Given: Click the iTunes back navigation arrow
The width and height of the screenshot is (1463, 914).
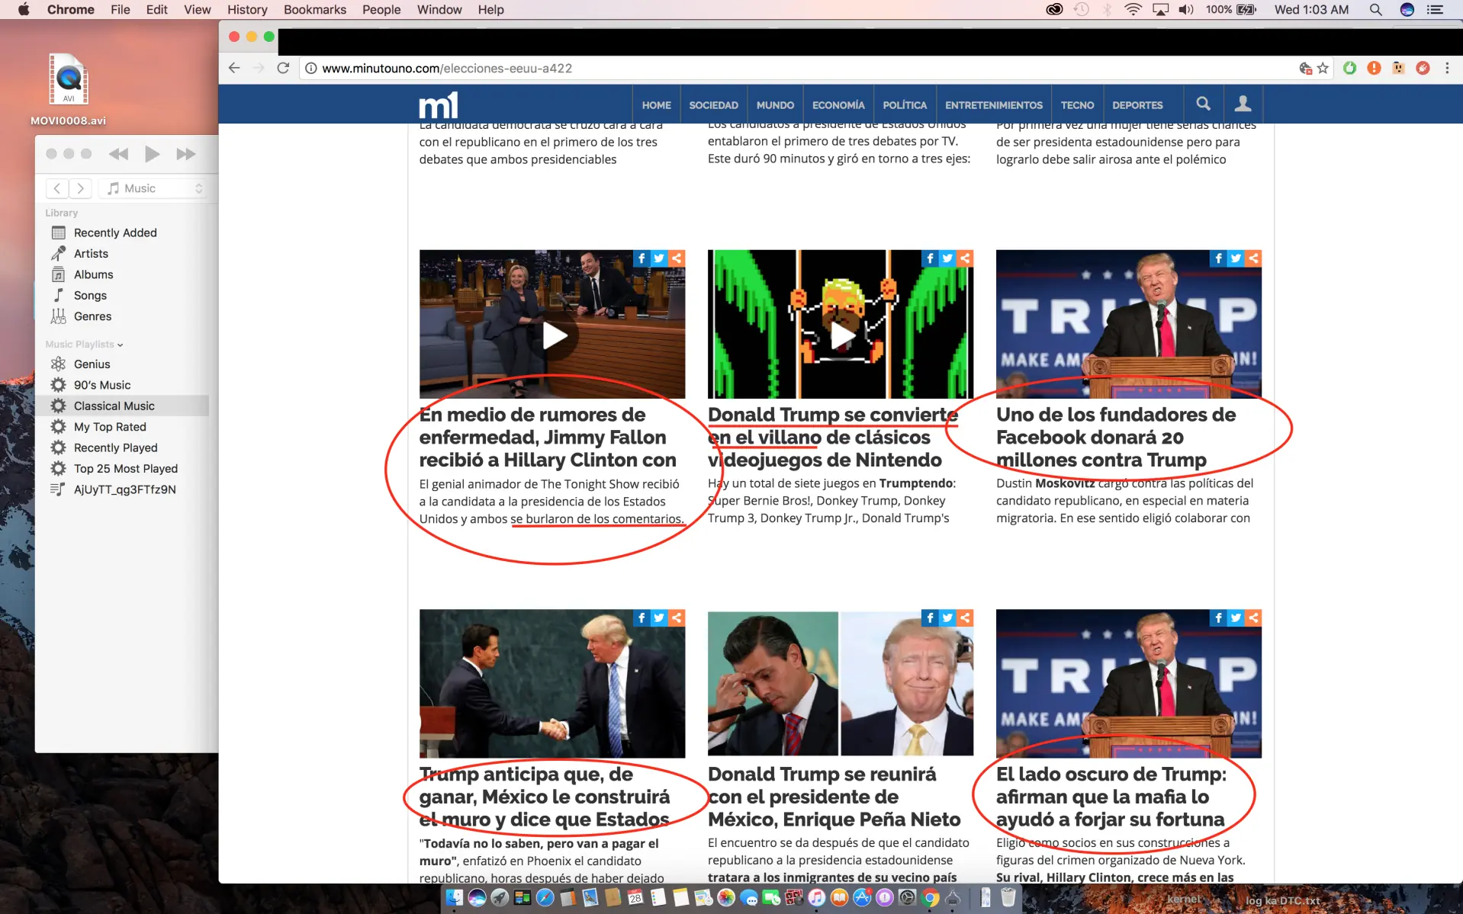Looking at the screenshot, I should coord(57,188).
